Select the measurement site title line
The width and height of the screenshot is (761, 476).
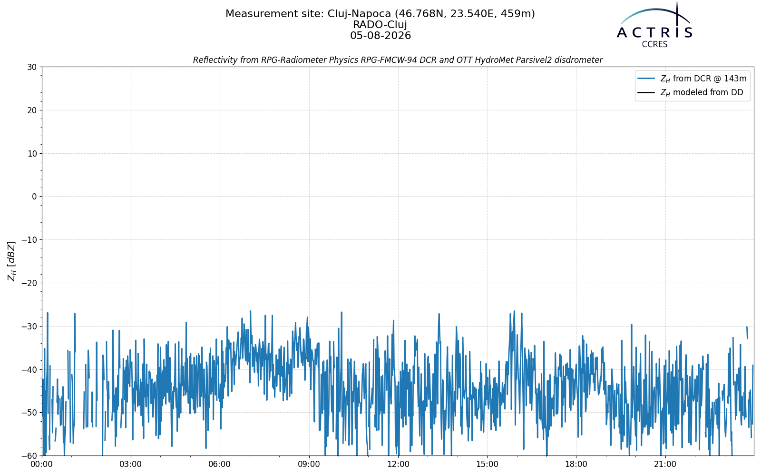tap(380, 14)
